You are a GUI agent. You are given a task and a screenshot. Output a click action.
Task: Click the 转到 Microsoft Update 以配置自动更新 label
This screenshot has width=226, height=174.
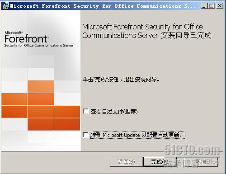coord(137,135)
